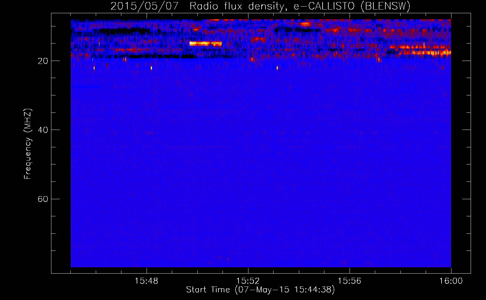Click the 60 frequency tick label
This screenshot has height=300, width=486.
(x=43, y=199)
